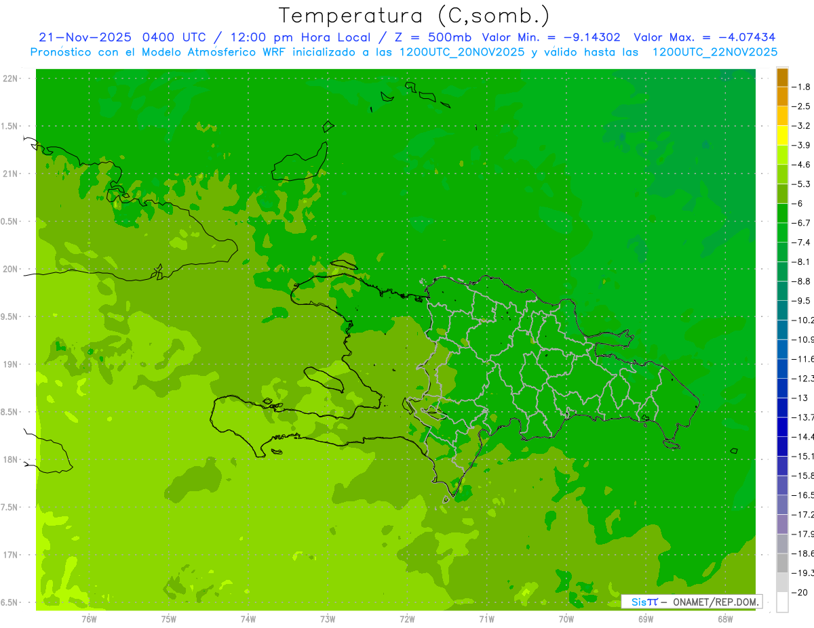The height and width of the screenshot is (628, 814).
Task: Click the Valor Max. = -4.07434 text
Action: [x=705, y=38]
